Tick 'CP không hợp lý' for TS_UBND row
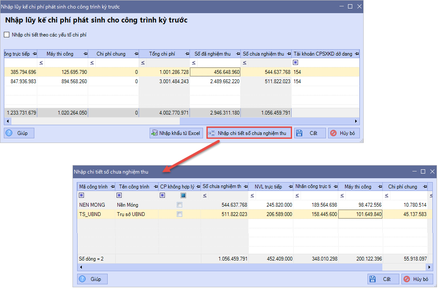 click(180, 214)
